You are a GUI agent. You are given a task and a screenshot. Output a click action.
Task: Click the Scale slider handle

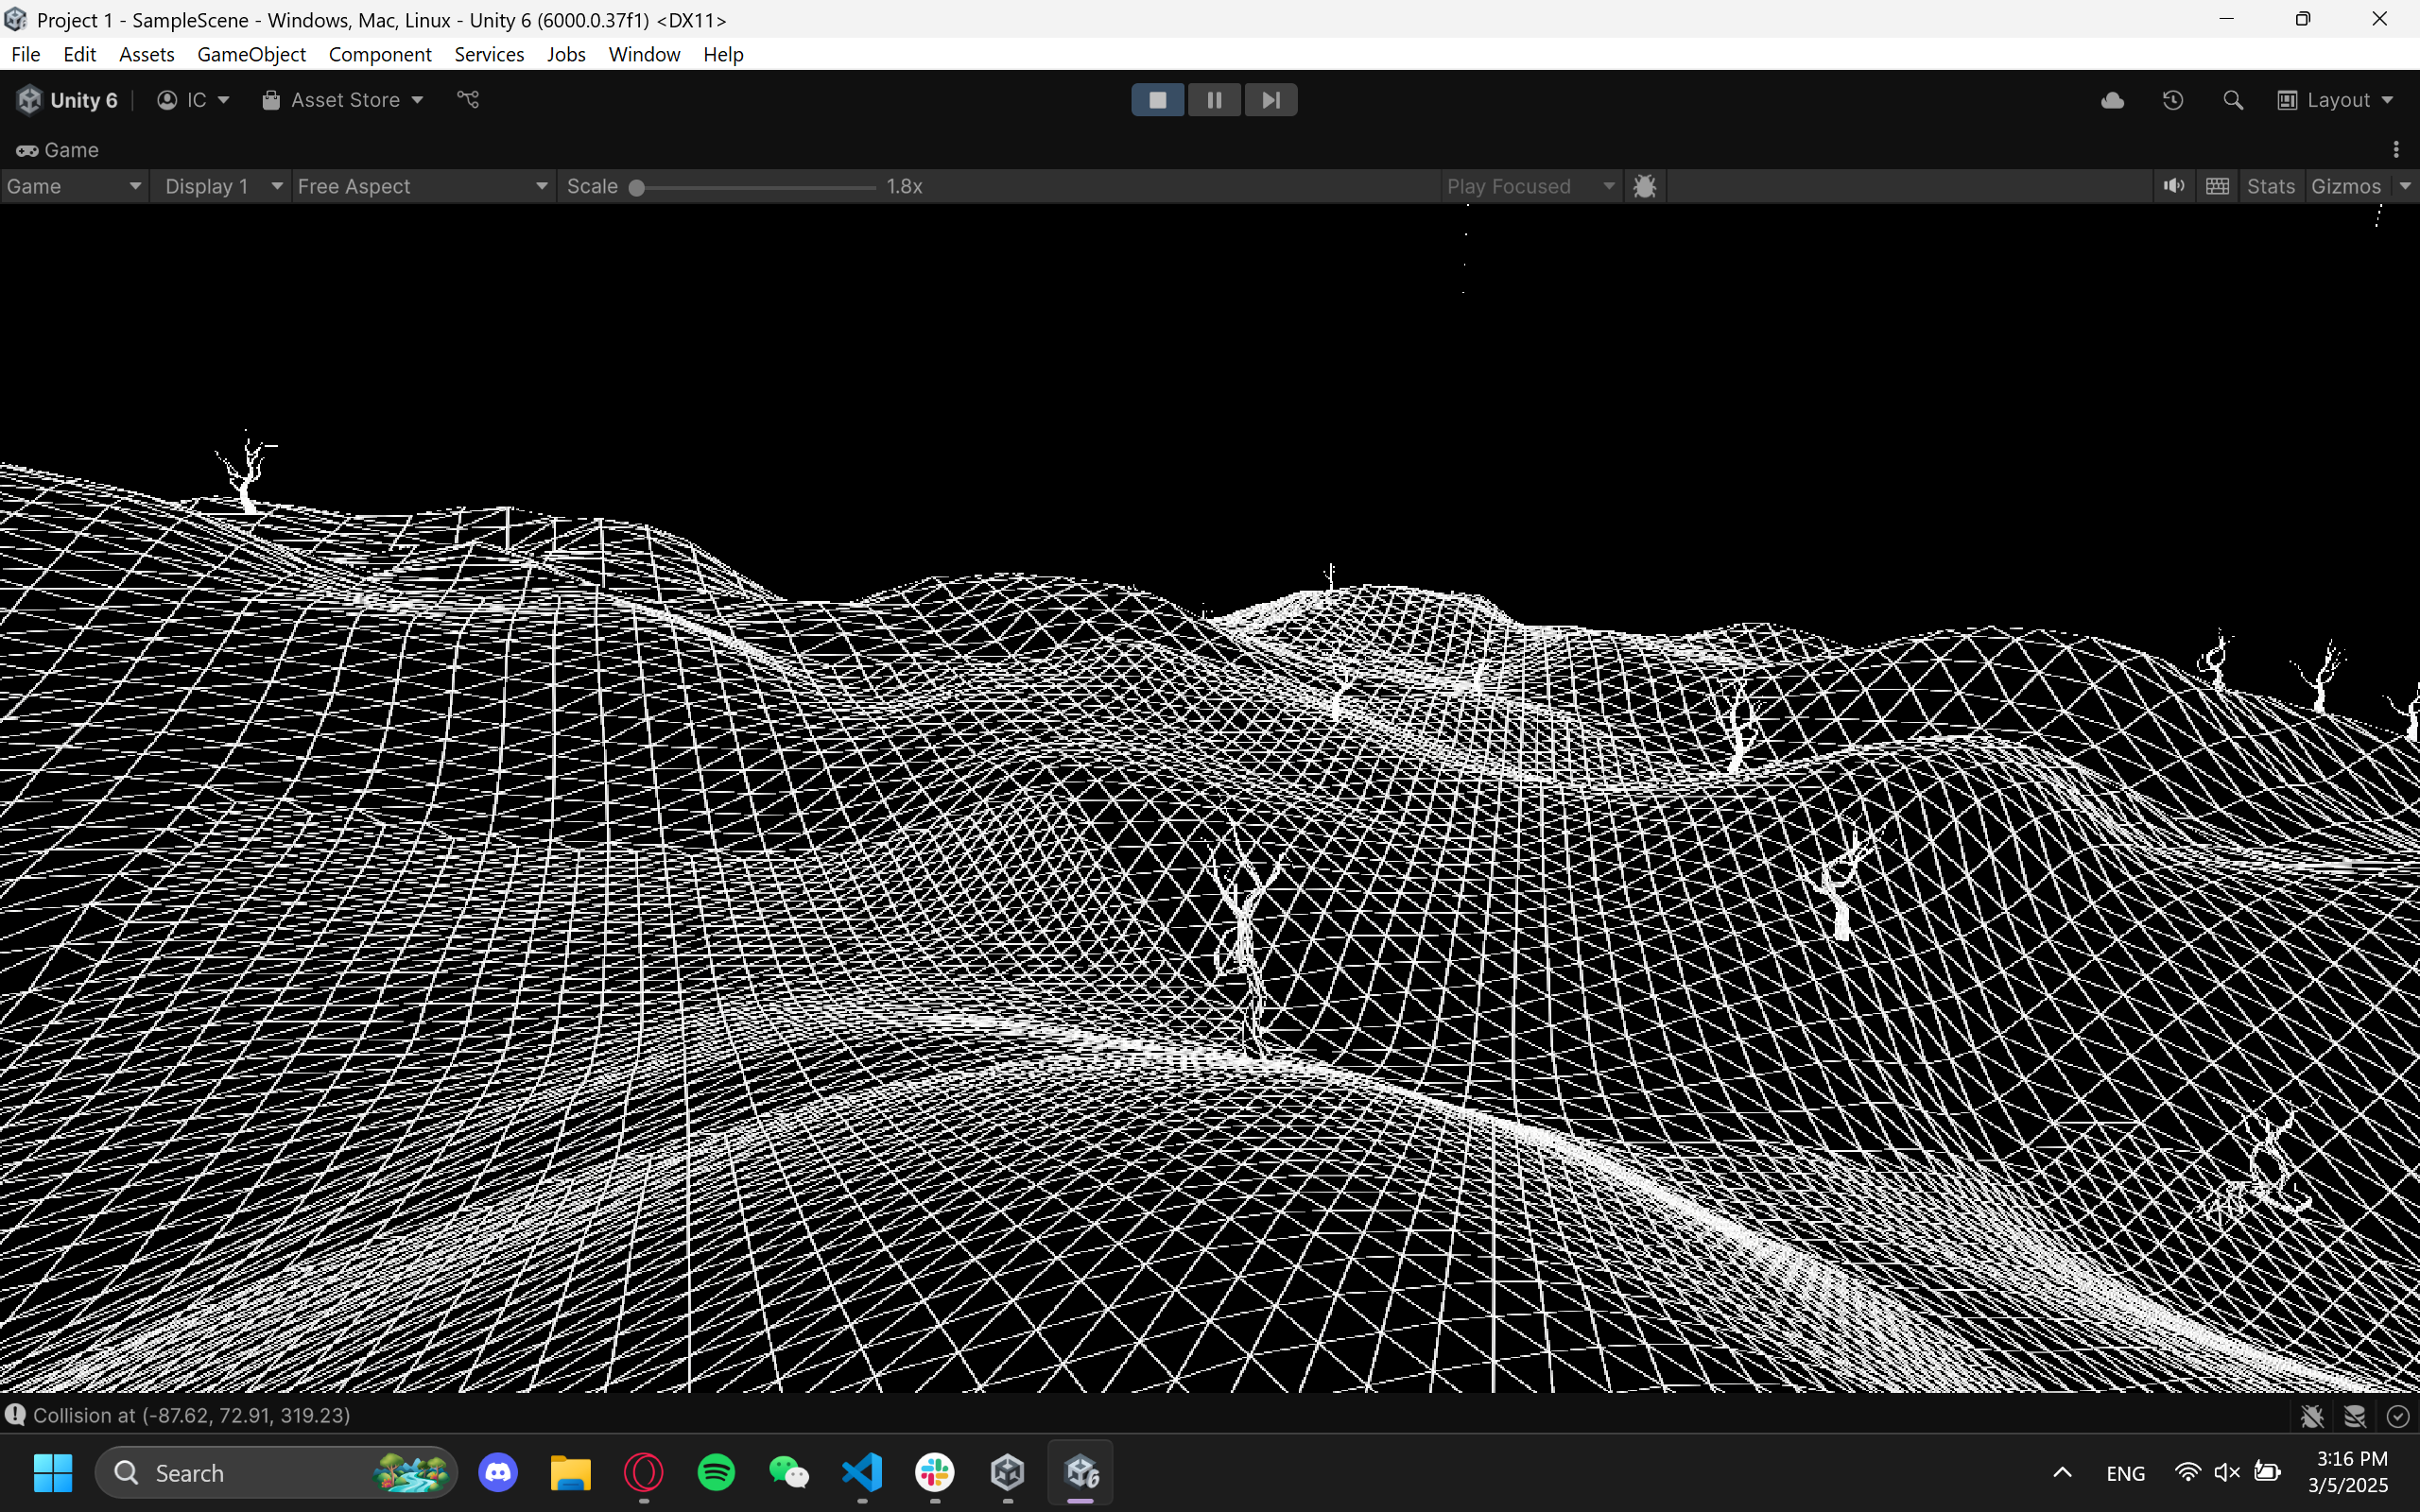637,187
